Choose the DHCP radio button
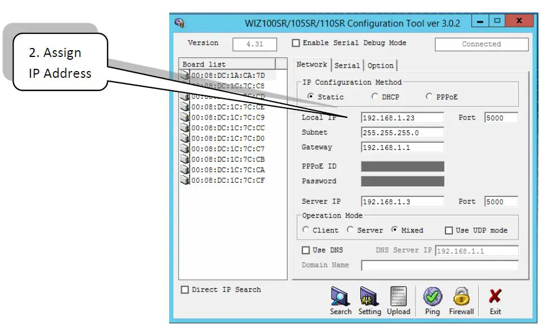Screen dimensions: 547x331 (374, 96)
